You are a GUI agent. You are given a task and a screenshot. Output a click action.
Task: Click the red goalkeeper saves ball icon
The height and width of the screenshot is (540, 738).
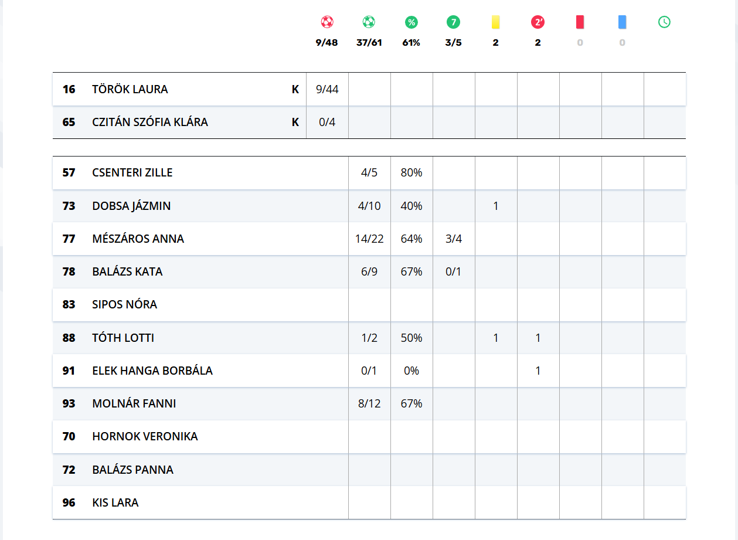point(327,22)
